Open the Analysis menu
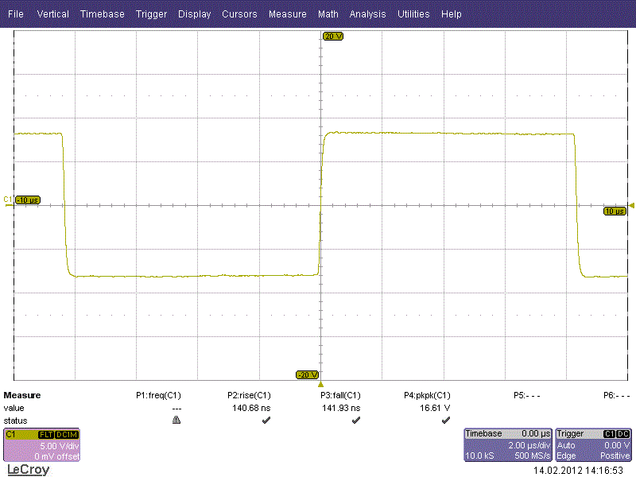This screenshot has height=477, width=636. point(367,14)
